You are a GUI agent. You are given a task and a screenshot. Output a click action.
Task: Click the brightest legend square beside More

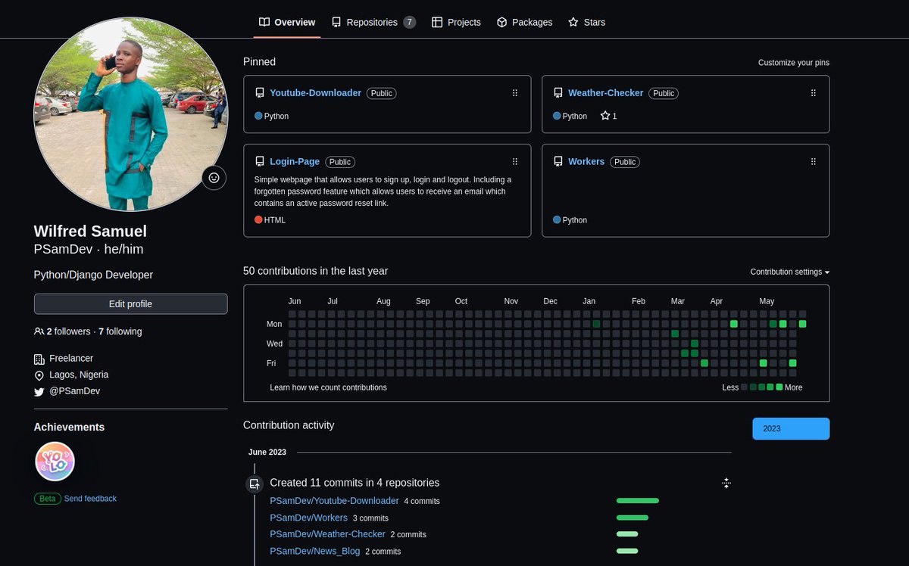[779, 387]
